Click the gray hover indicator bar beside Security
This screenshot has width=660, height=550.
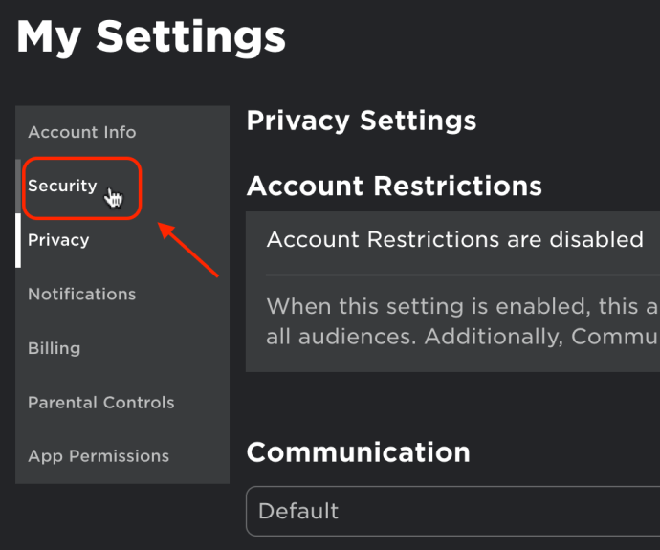pyautogui.click(x=18, y=186)
